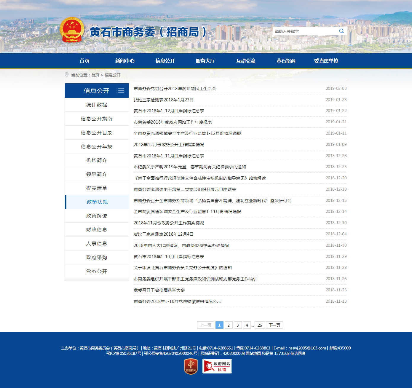The height and width of the screenshot is (388, 412).
Task: Click 首页 in the breadcrumb path
Action: point(95,75)
